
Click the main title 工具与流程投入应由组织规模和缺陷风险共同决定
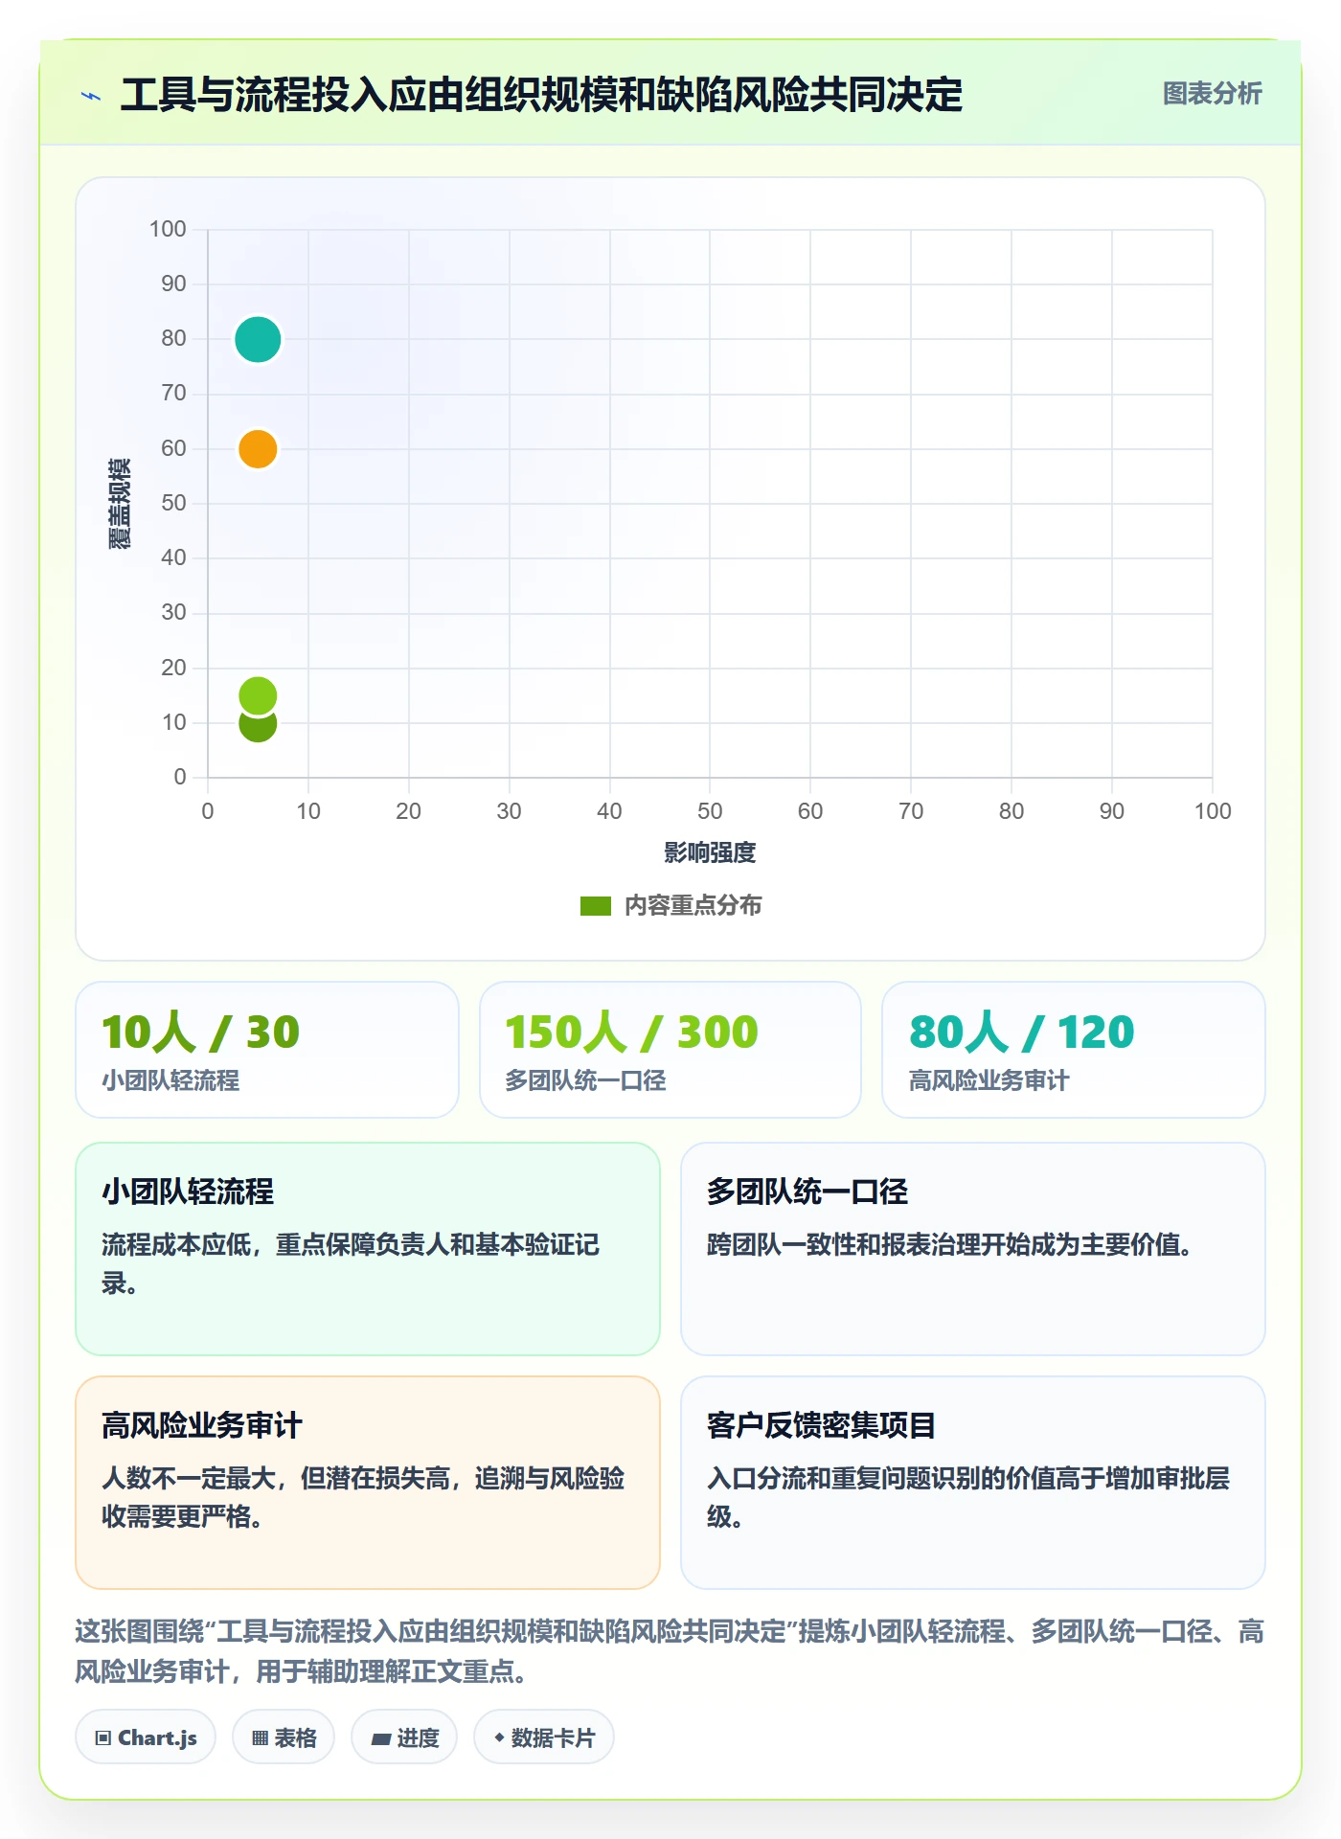tap(541, 95)
